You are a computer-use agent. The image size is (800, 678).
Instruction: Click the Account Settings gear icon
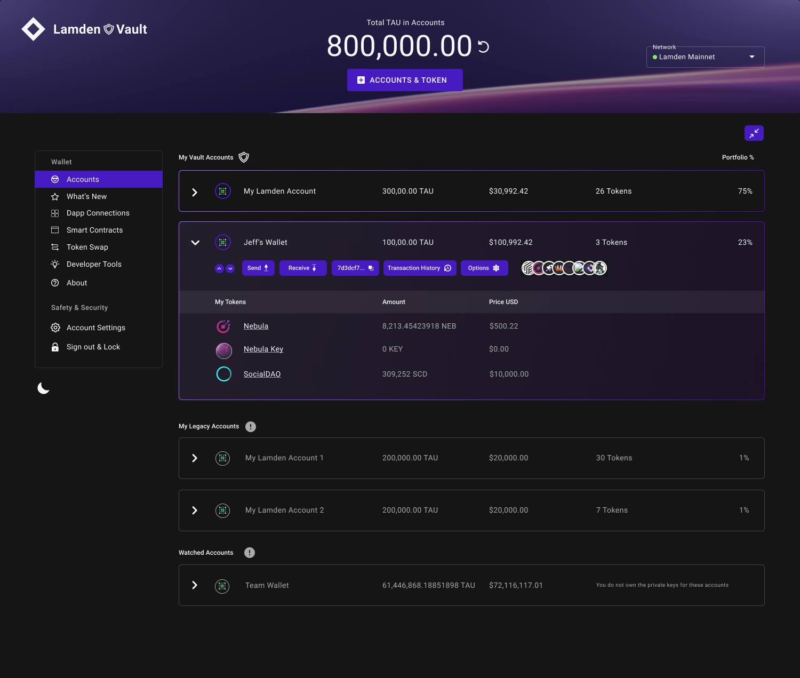(55, 328)
